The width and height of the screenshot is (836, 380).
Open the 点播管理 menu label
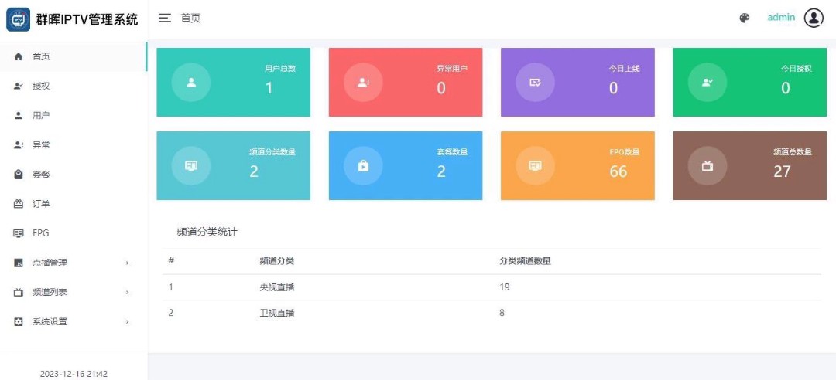click(50, 263)
